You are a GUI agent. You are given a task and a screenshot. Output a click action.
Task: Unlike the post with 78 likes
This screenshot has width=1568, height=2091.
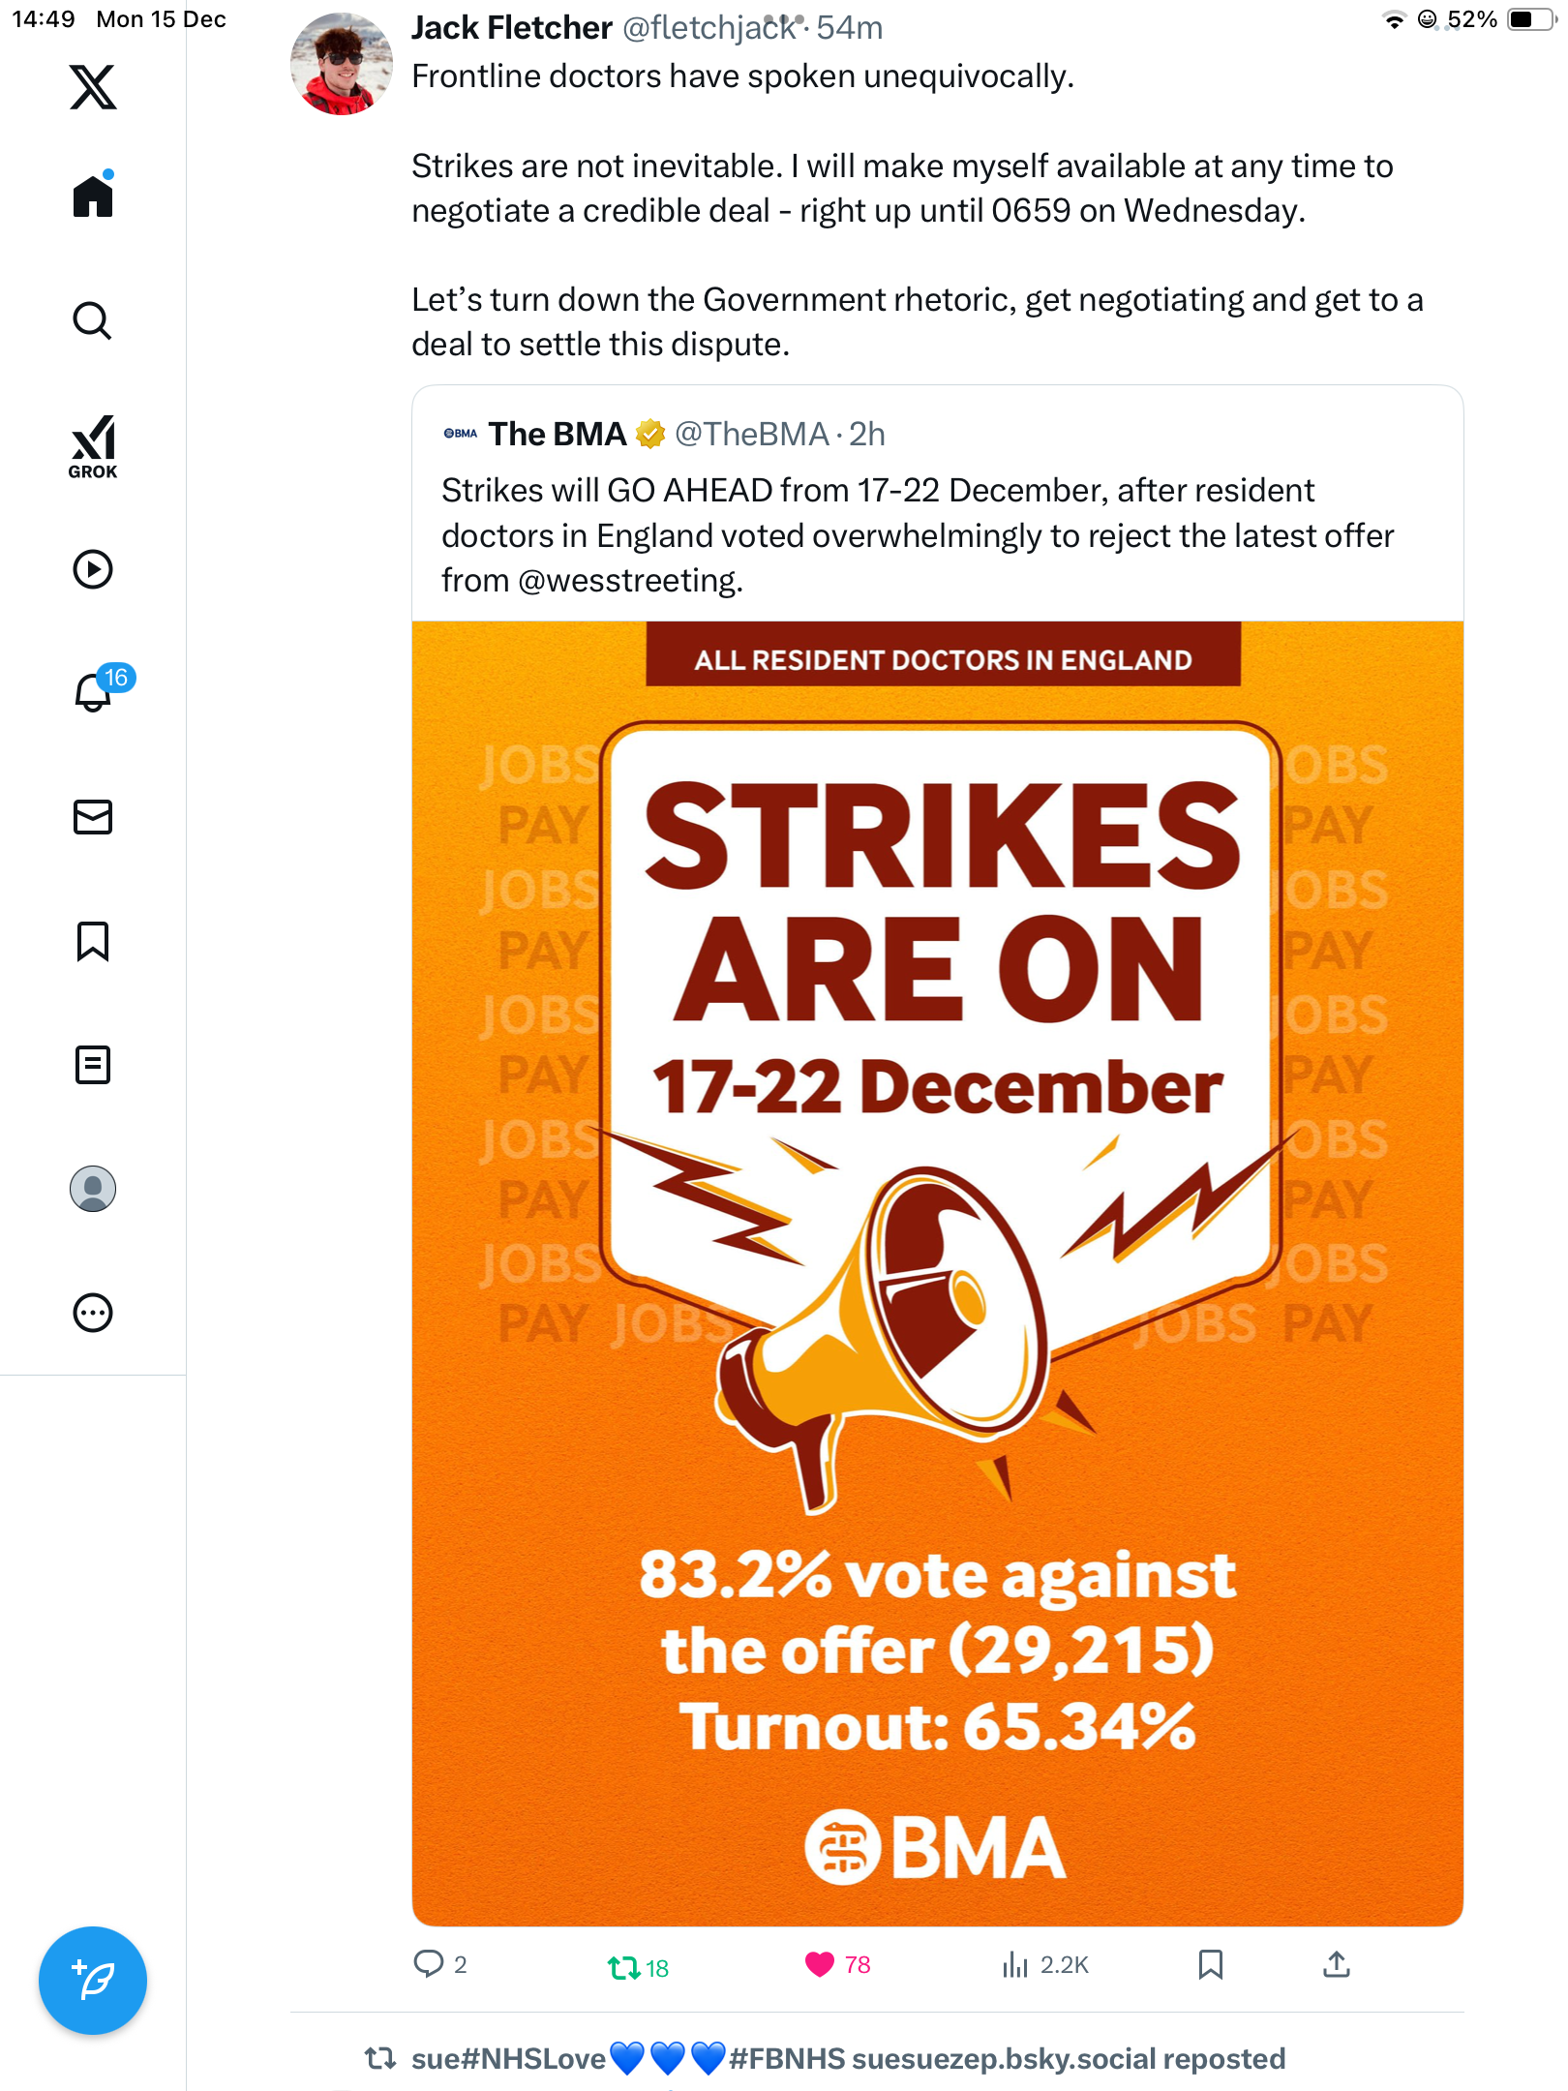[820, 1964]
